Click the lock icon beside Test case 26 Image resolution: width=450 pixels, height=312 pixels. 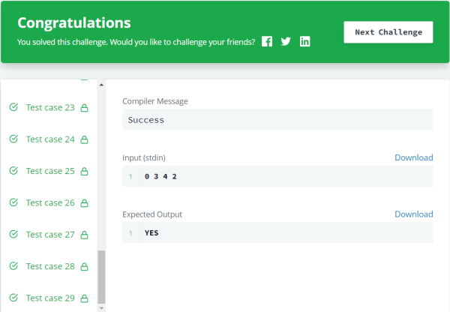[x=84, y=203]
